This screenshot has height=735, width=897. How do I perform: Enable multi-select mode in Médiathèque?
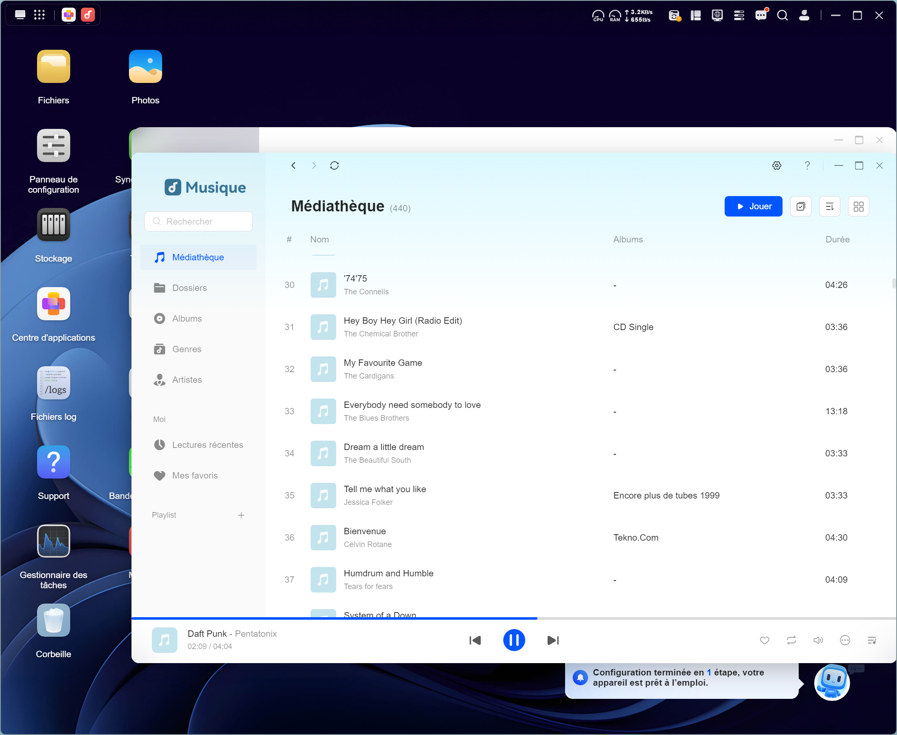point(801,206)
